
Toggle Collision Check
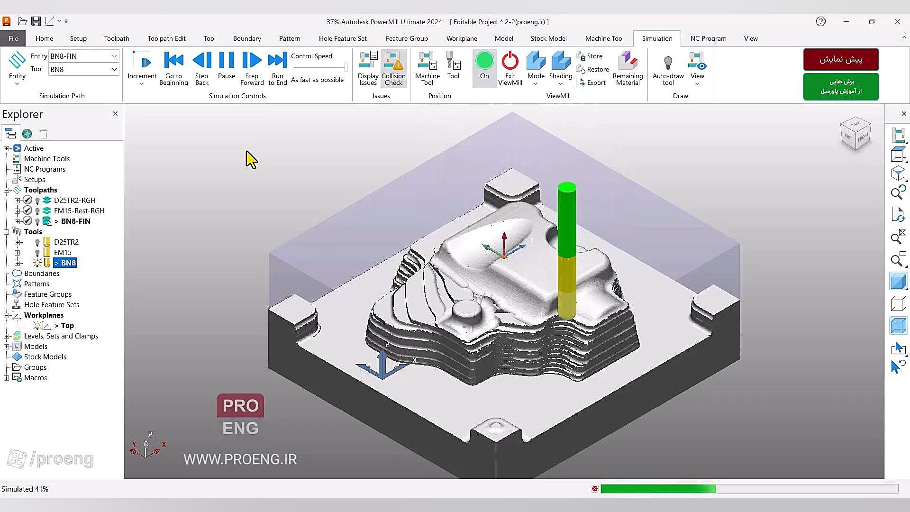393,68
